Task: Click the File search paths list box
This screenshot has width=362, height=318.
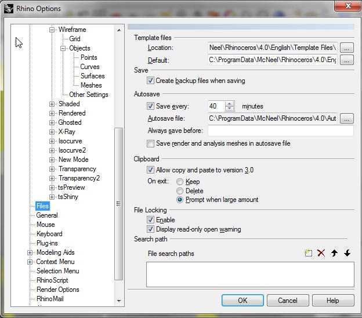Action: point(250,274)
